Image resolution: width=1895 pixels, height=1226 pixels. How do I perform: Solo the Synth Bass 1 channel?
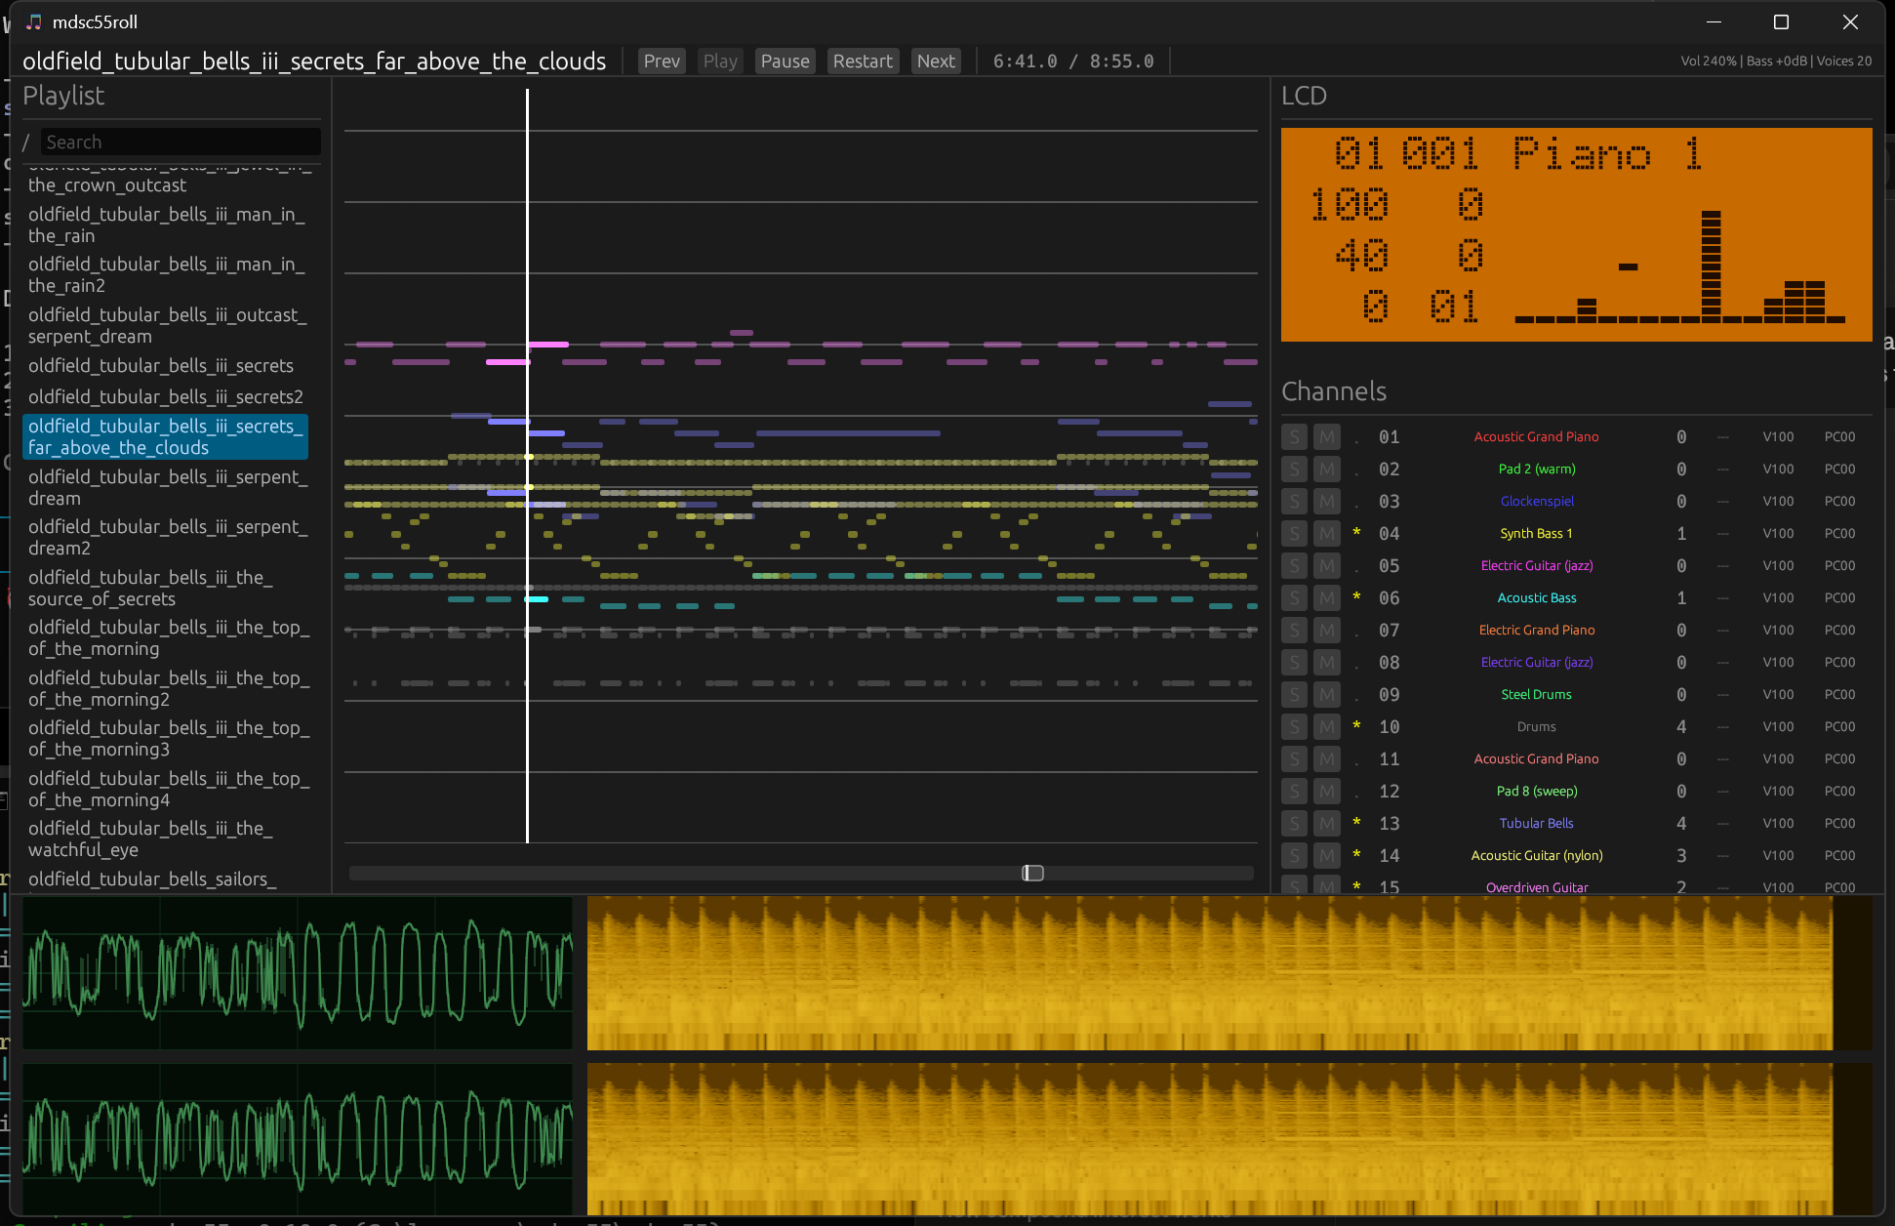point(1294,533)
